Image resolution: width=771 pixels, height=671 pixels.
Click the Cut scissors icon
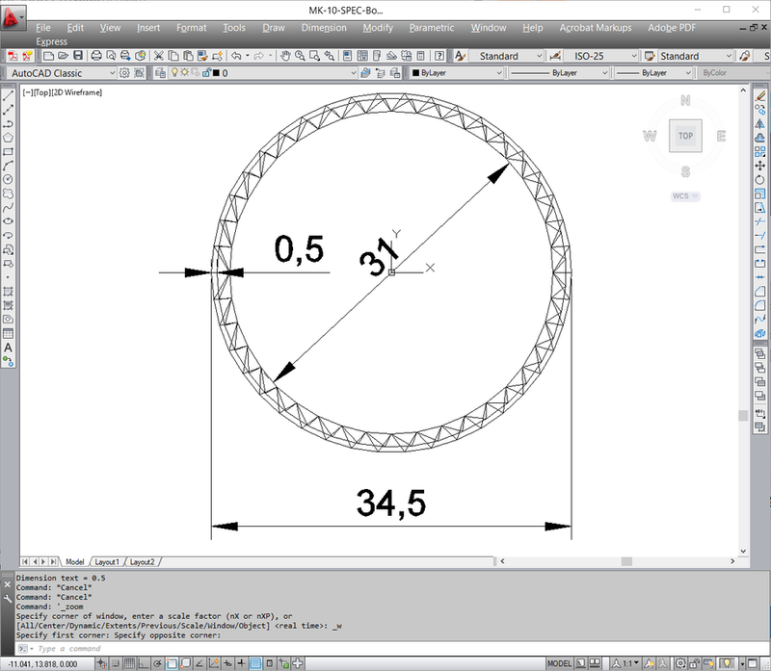pyautogui.click(x=159, y=56)
